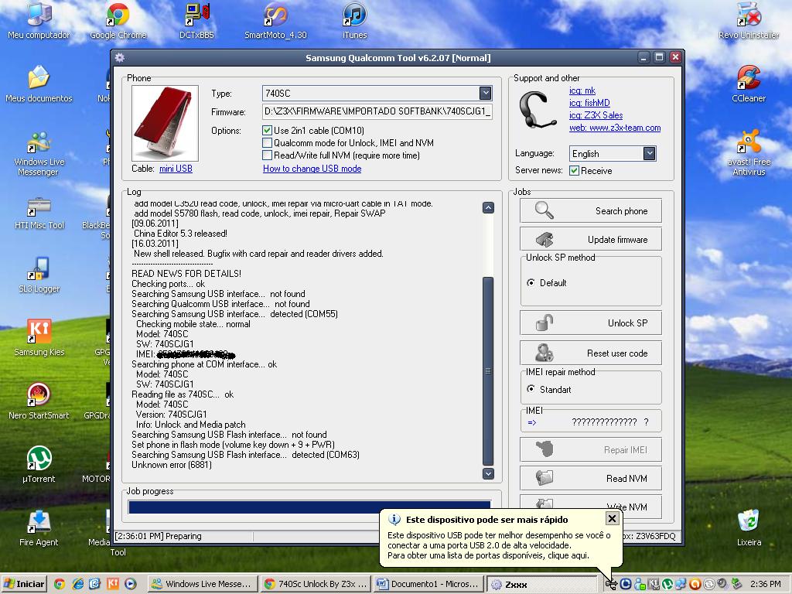Open the Lixeira recycle bin icon
Screen dimensions: 792x594
click(x=749, y=529)
